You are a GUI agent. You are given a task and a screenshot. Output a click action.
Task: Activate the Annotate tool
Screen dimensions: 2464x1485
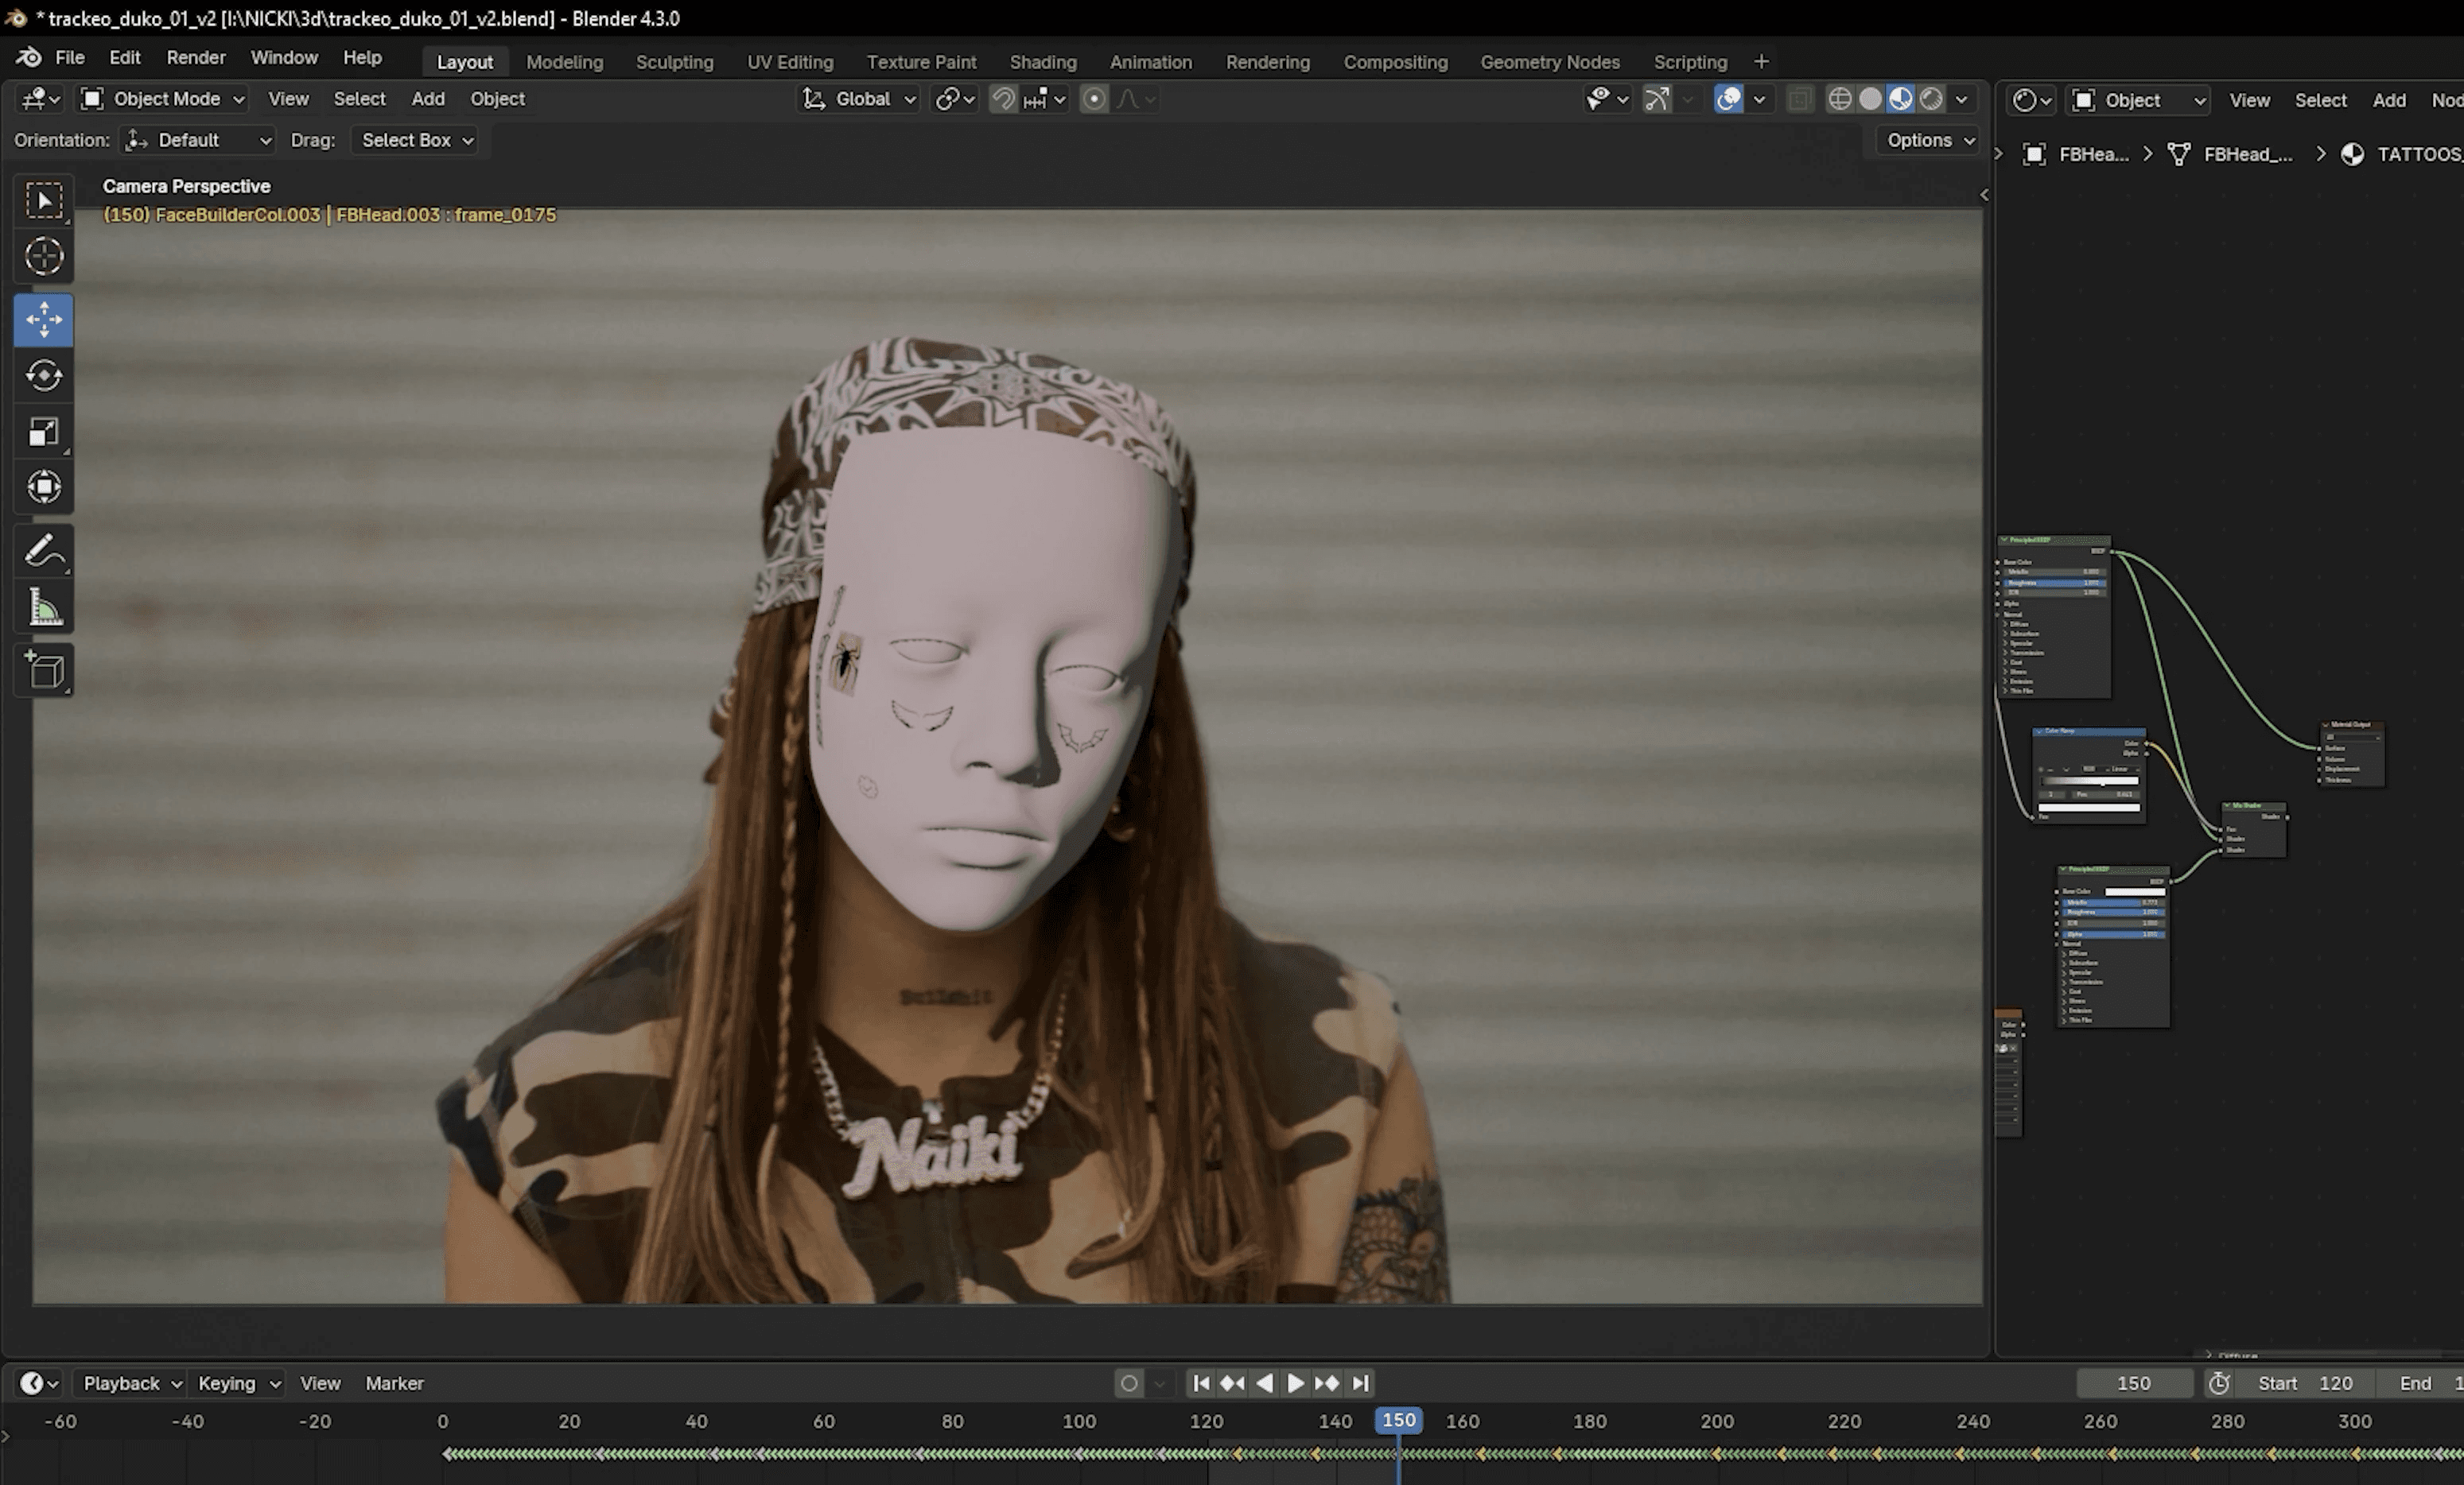click(x=44, y=551)
